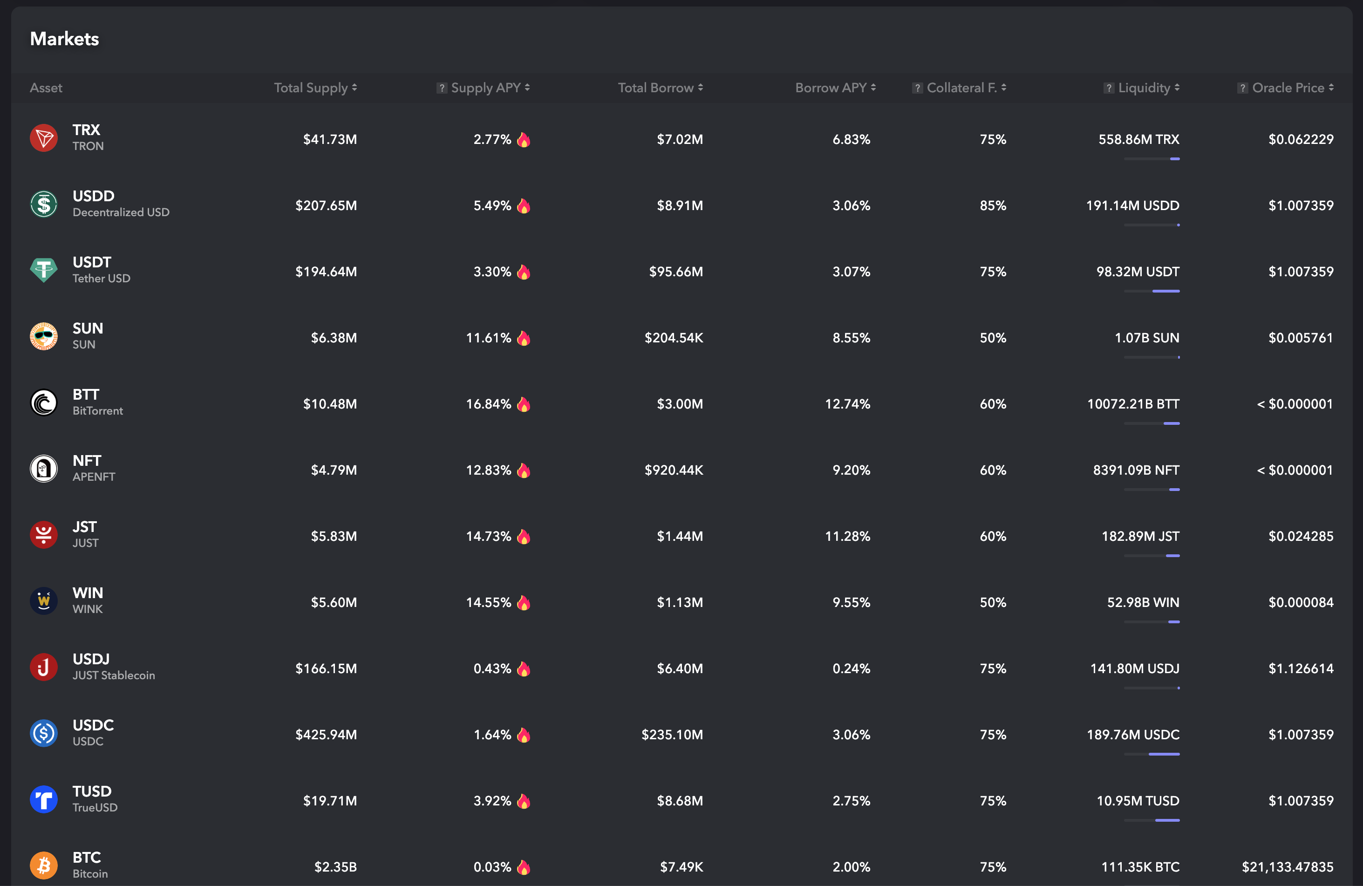Click the orange Bitcoin icon
This screenshot has height=886, width=1363.
(x=43, y=866)
